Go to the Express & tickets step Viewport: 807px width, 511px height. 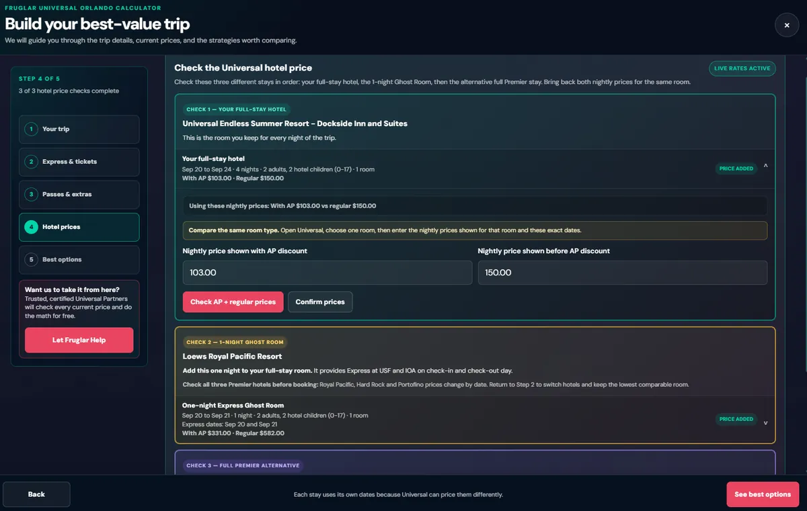79,162
